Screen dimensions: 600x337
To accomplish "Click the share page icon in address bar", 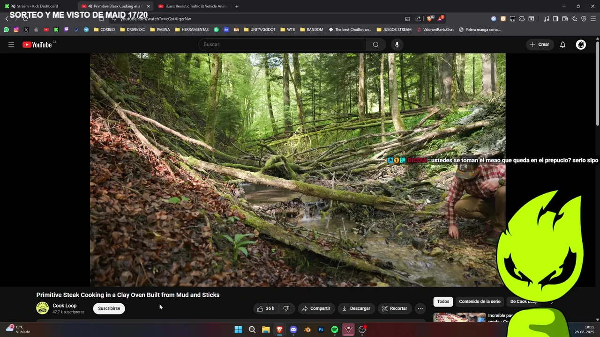I will 418,19.
